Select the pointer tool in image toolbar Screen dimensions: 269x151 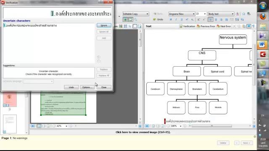coord(130,26)
